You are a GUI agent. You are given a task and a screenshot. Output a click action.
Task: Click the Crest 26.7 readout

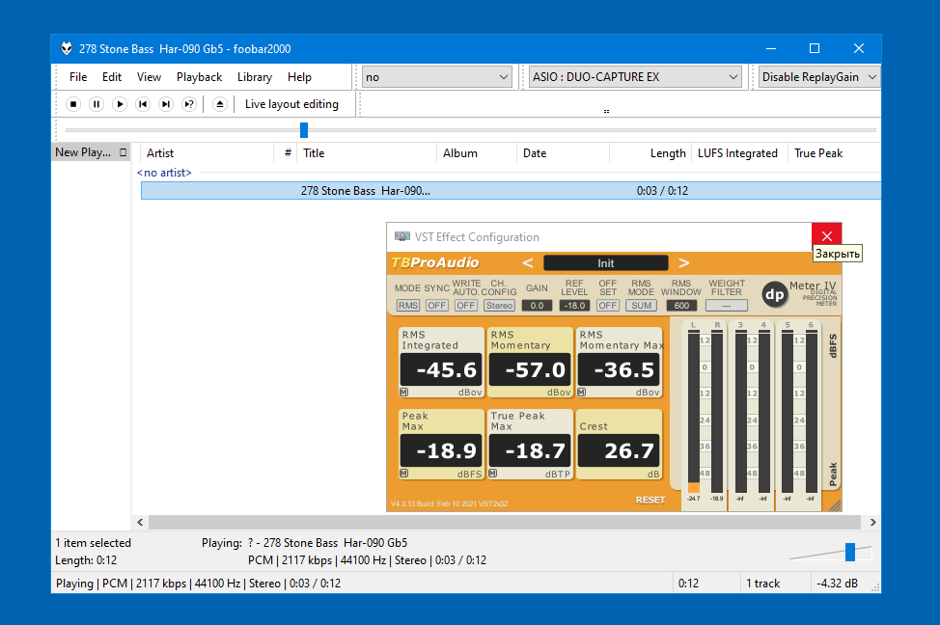[x=619, y=450]
